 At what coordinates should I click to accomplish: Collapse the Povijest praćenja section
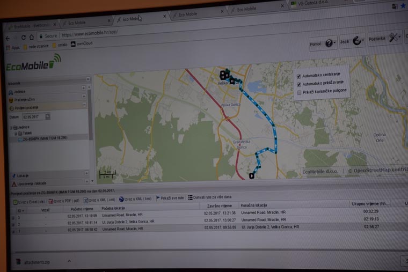click(84, 104)
